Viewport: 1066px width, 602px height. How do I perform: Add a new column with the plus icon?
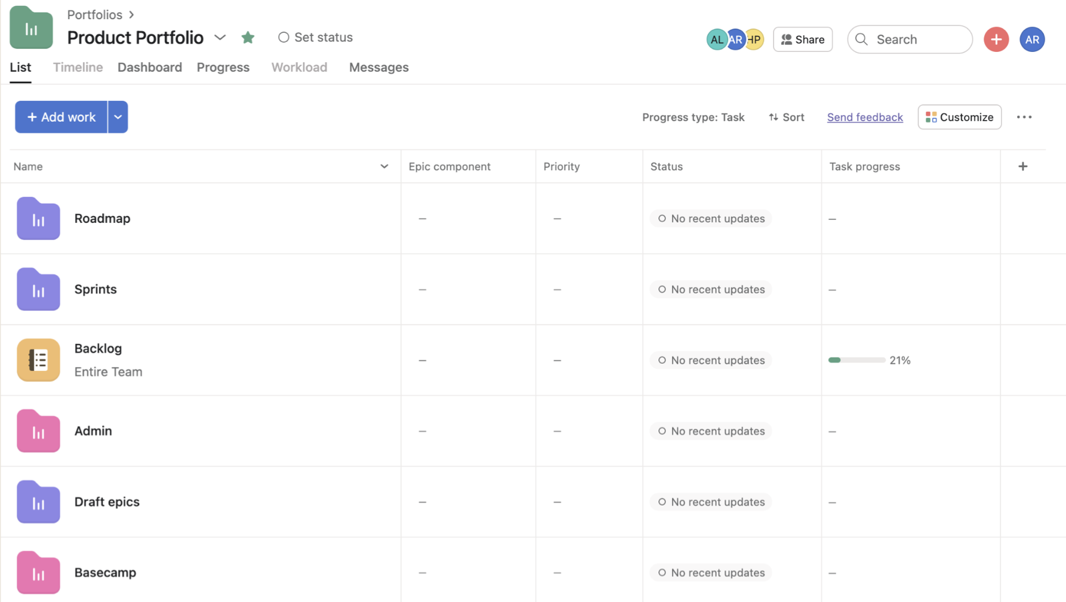[1023, 166]
